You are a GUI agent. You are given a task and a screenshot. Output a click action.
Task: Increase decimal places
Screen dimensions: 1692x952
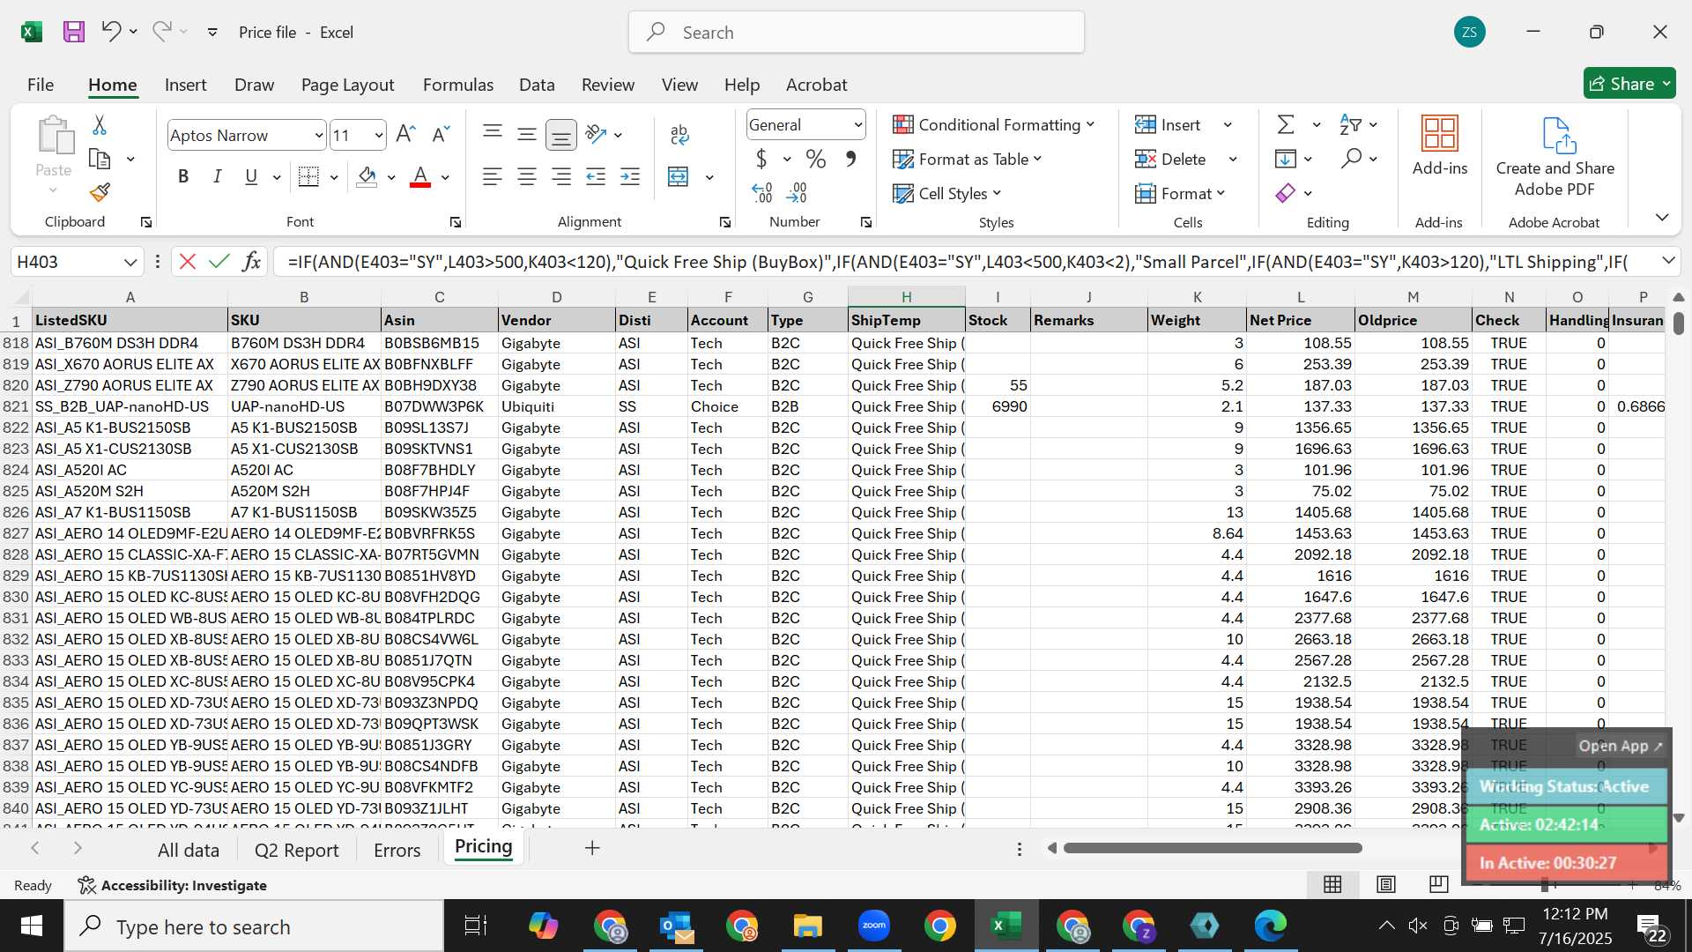click(x=762, y=193)
